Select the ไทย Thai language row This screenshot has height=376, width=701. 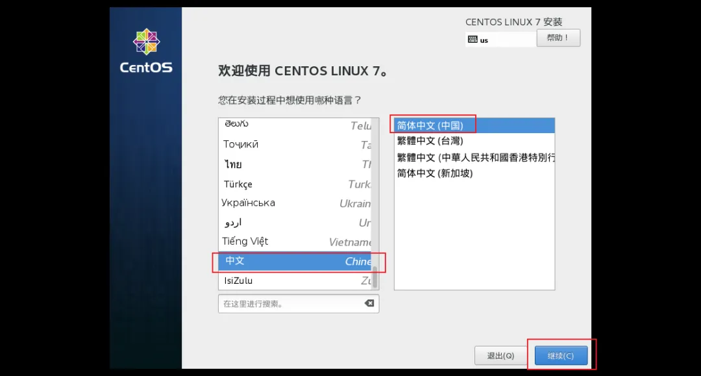click(x=295, y=164)
